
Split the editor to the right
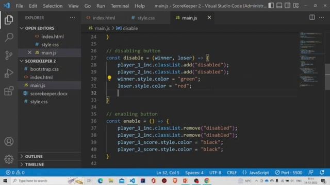tap(312, 17)
